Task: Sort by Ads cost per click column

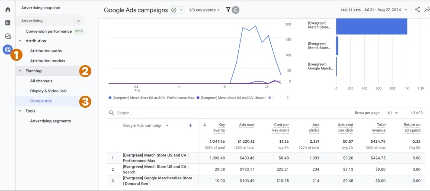Action: click(x=346, y=128)
